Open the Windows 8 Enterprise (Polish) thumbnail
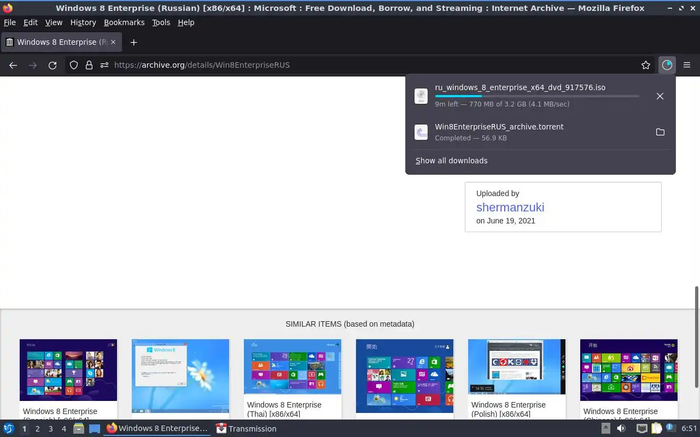The width and height of the screenshot is (700, 437). click(x=517, y=367)
